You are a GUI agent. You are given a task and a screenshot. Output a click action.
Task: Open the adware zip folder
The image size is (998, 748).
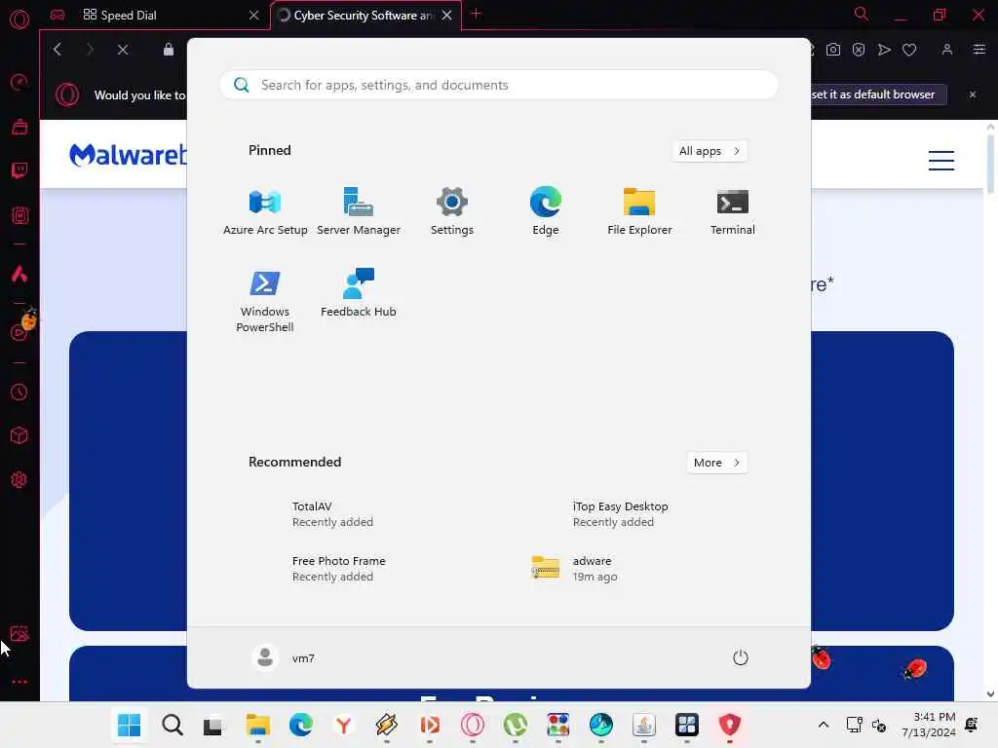(573, 569)
